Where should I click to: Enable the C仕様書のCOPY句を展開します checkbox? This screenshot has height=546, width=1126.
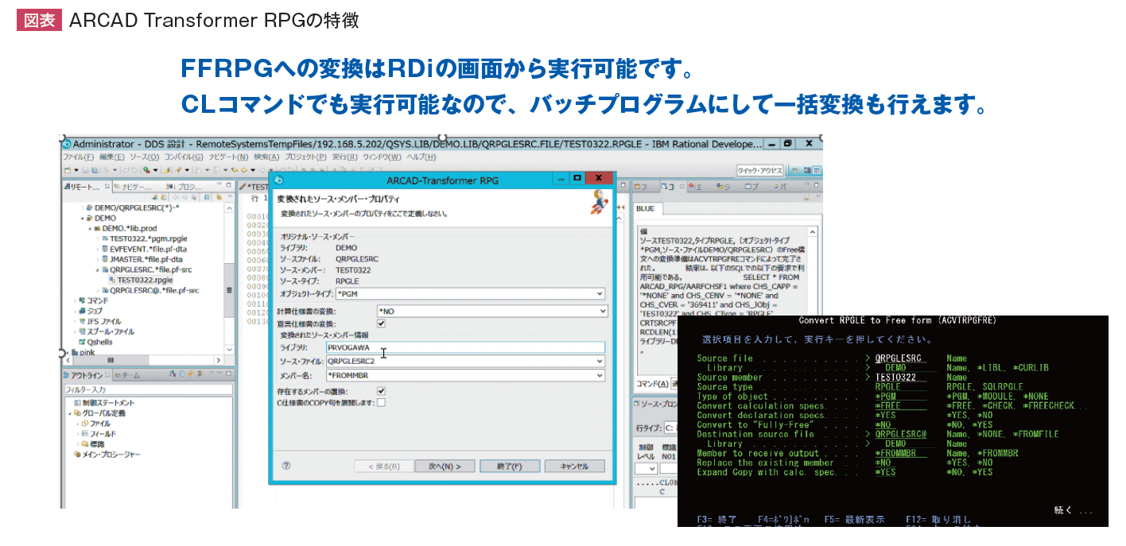(x=381, y=402)
